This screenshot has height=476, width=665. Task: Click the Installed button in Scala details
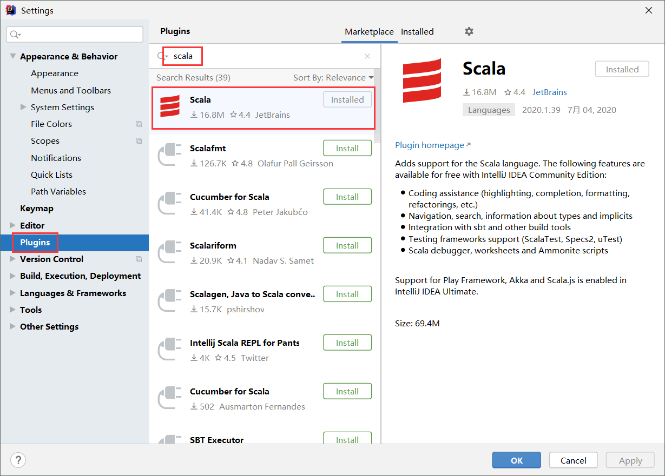click(622, 70)
